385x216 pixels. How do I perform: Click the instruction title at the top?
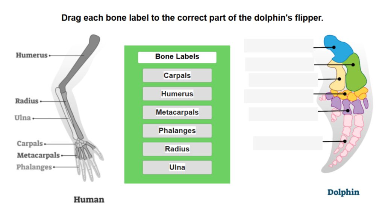(x=192, y=18)
